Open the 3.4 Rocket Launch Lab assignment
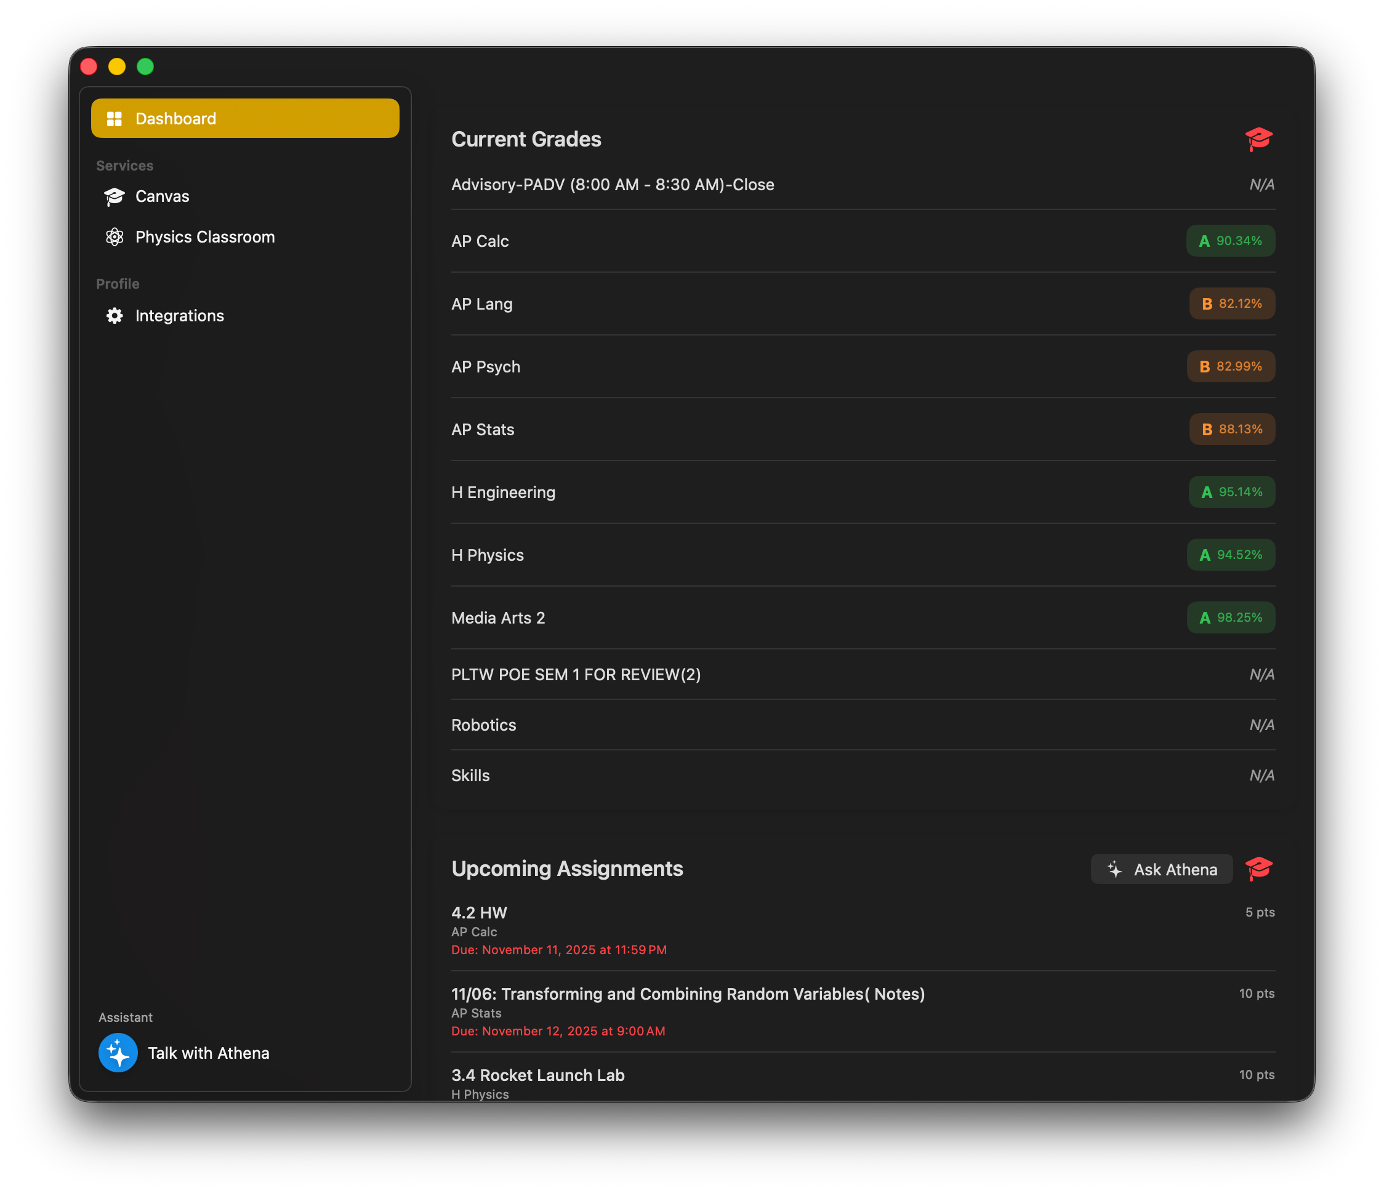Viewport: 1384px width, 1193px height. tap(537, 1075)
